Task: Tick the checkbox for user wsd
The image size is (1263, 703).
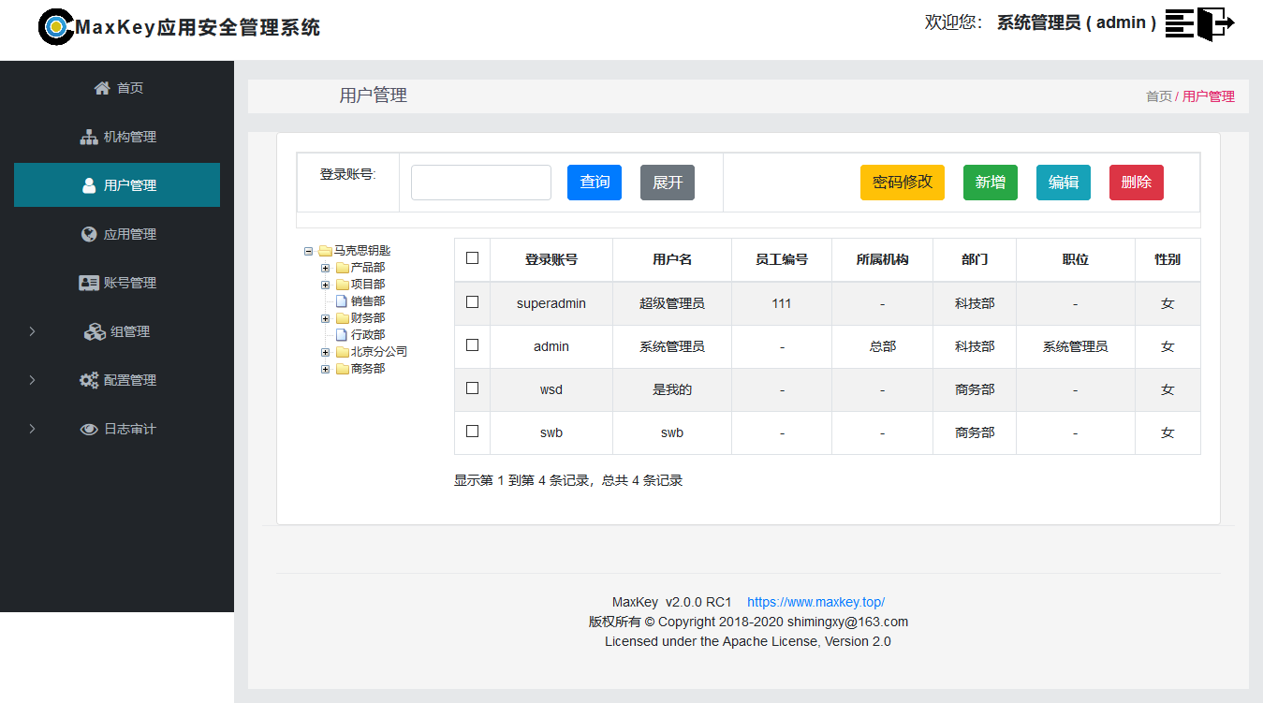Action: point(472,388)
